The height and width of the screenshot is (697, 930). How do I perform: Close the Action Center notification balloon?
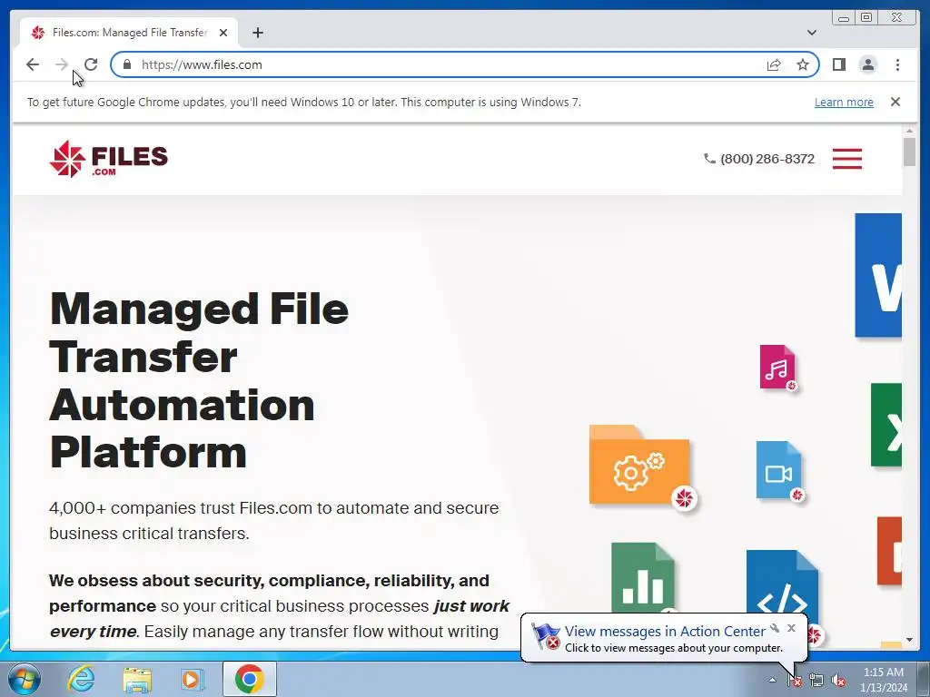(791, 628)
